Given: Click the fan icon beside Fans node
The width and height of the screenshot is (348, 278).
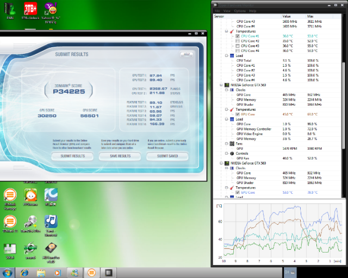Looking at the screenshot, I should click(232, 144).
